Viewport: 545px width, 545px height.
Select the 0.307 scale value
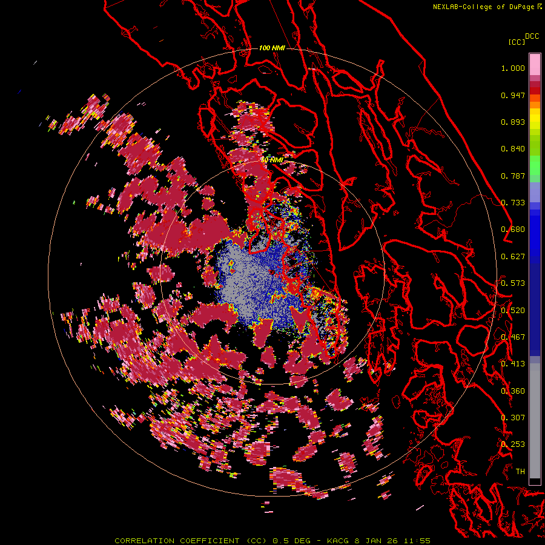(513, 418)
